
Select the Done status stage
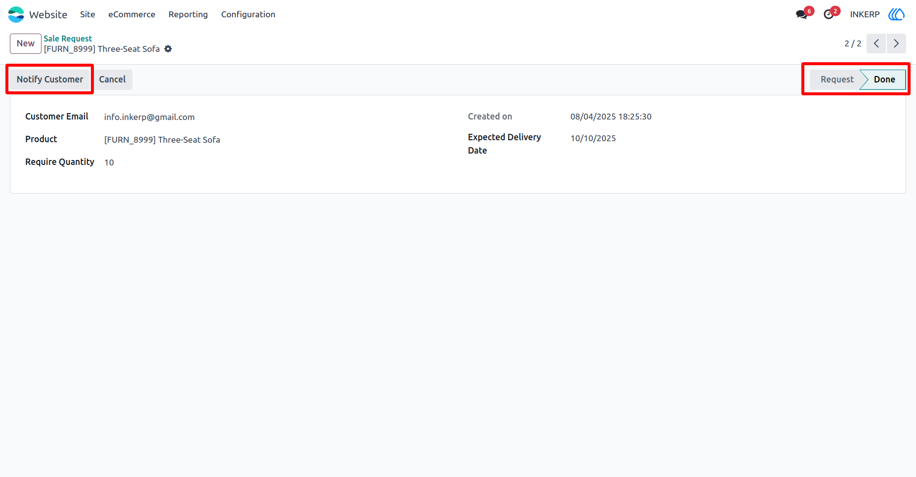pyautogui.click(x=884, y=79)
